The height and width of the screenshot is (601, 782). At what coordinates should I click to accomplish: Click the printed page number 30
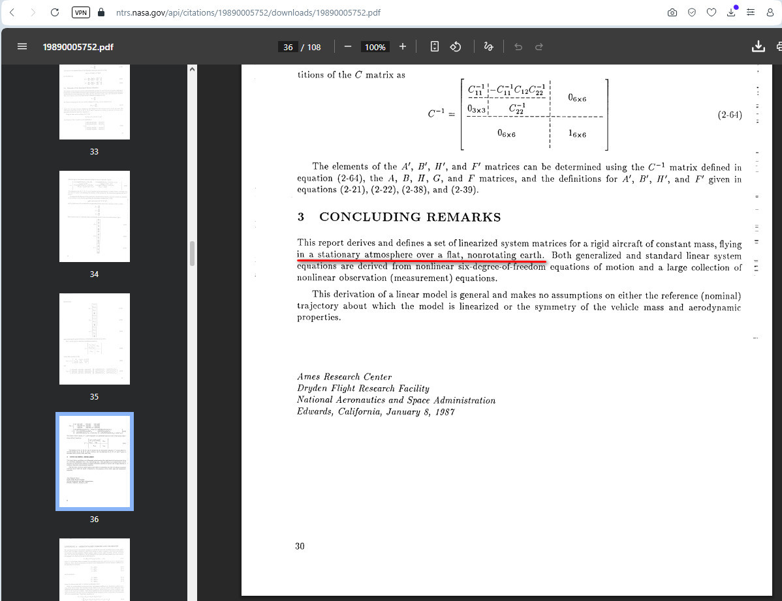(300, 546)
